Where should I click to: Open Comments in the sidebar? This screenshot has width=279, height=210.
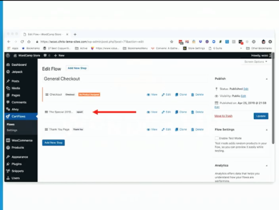coord(16,102)
